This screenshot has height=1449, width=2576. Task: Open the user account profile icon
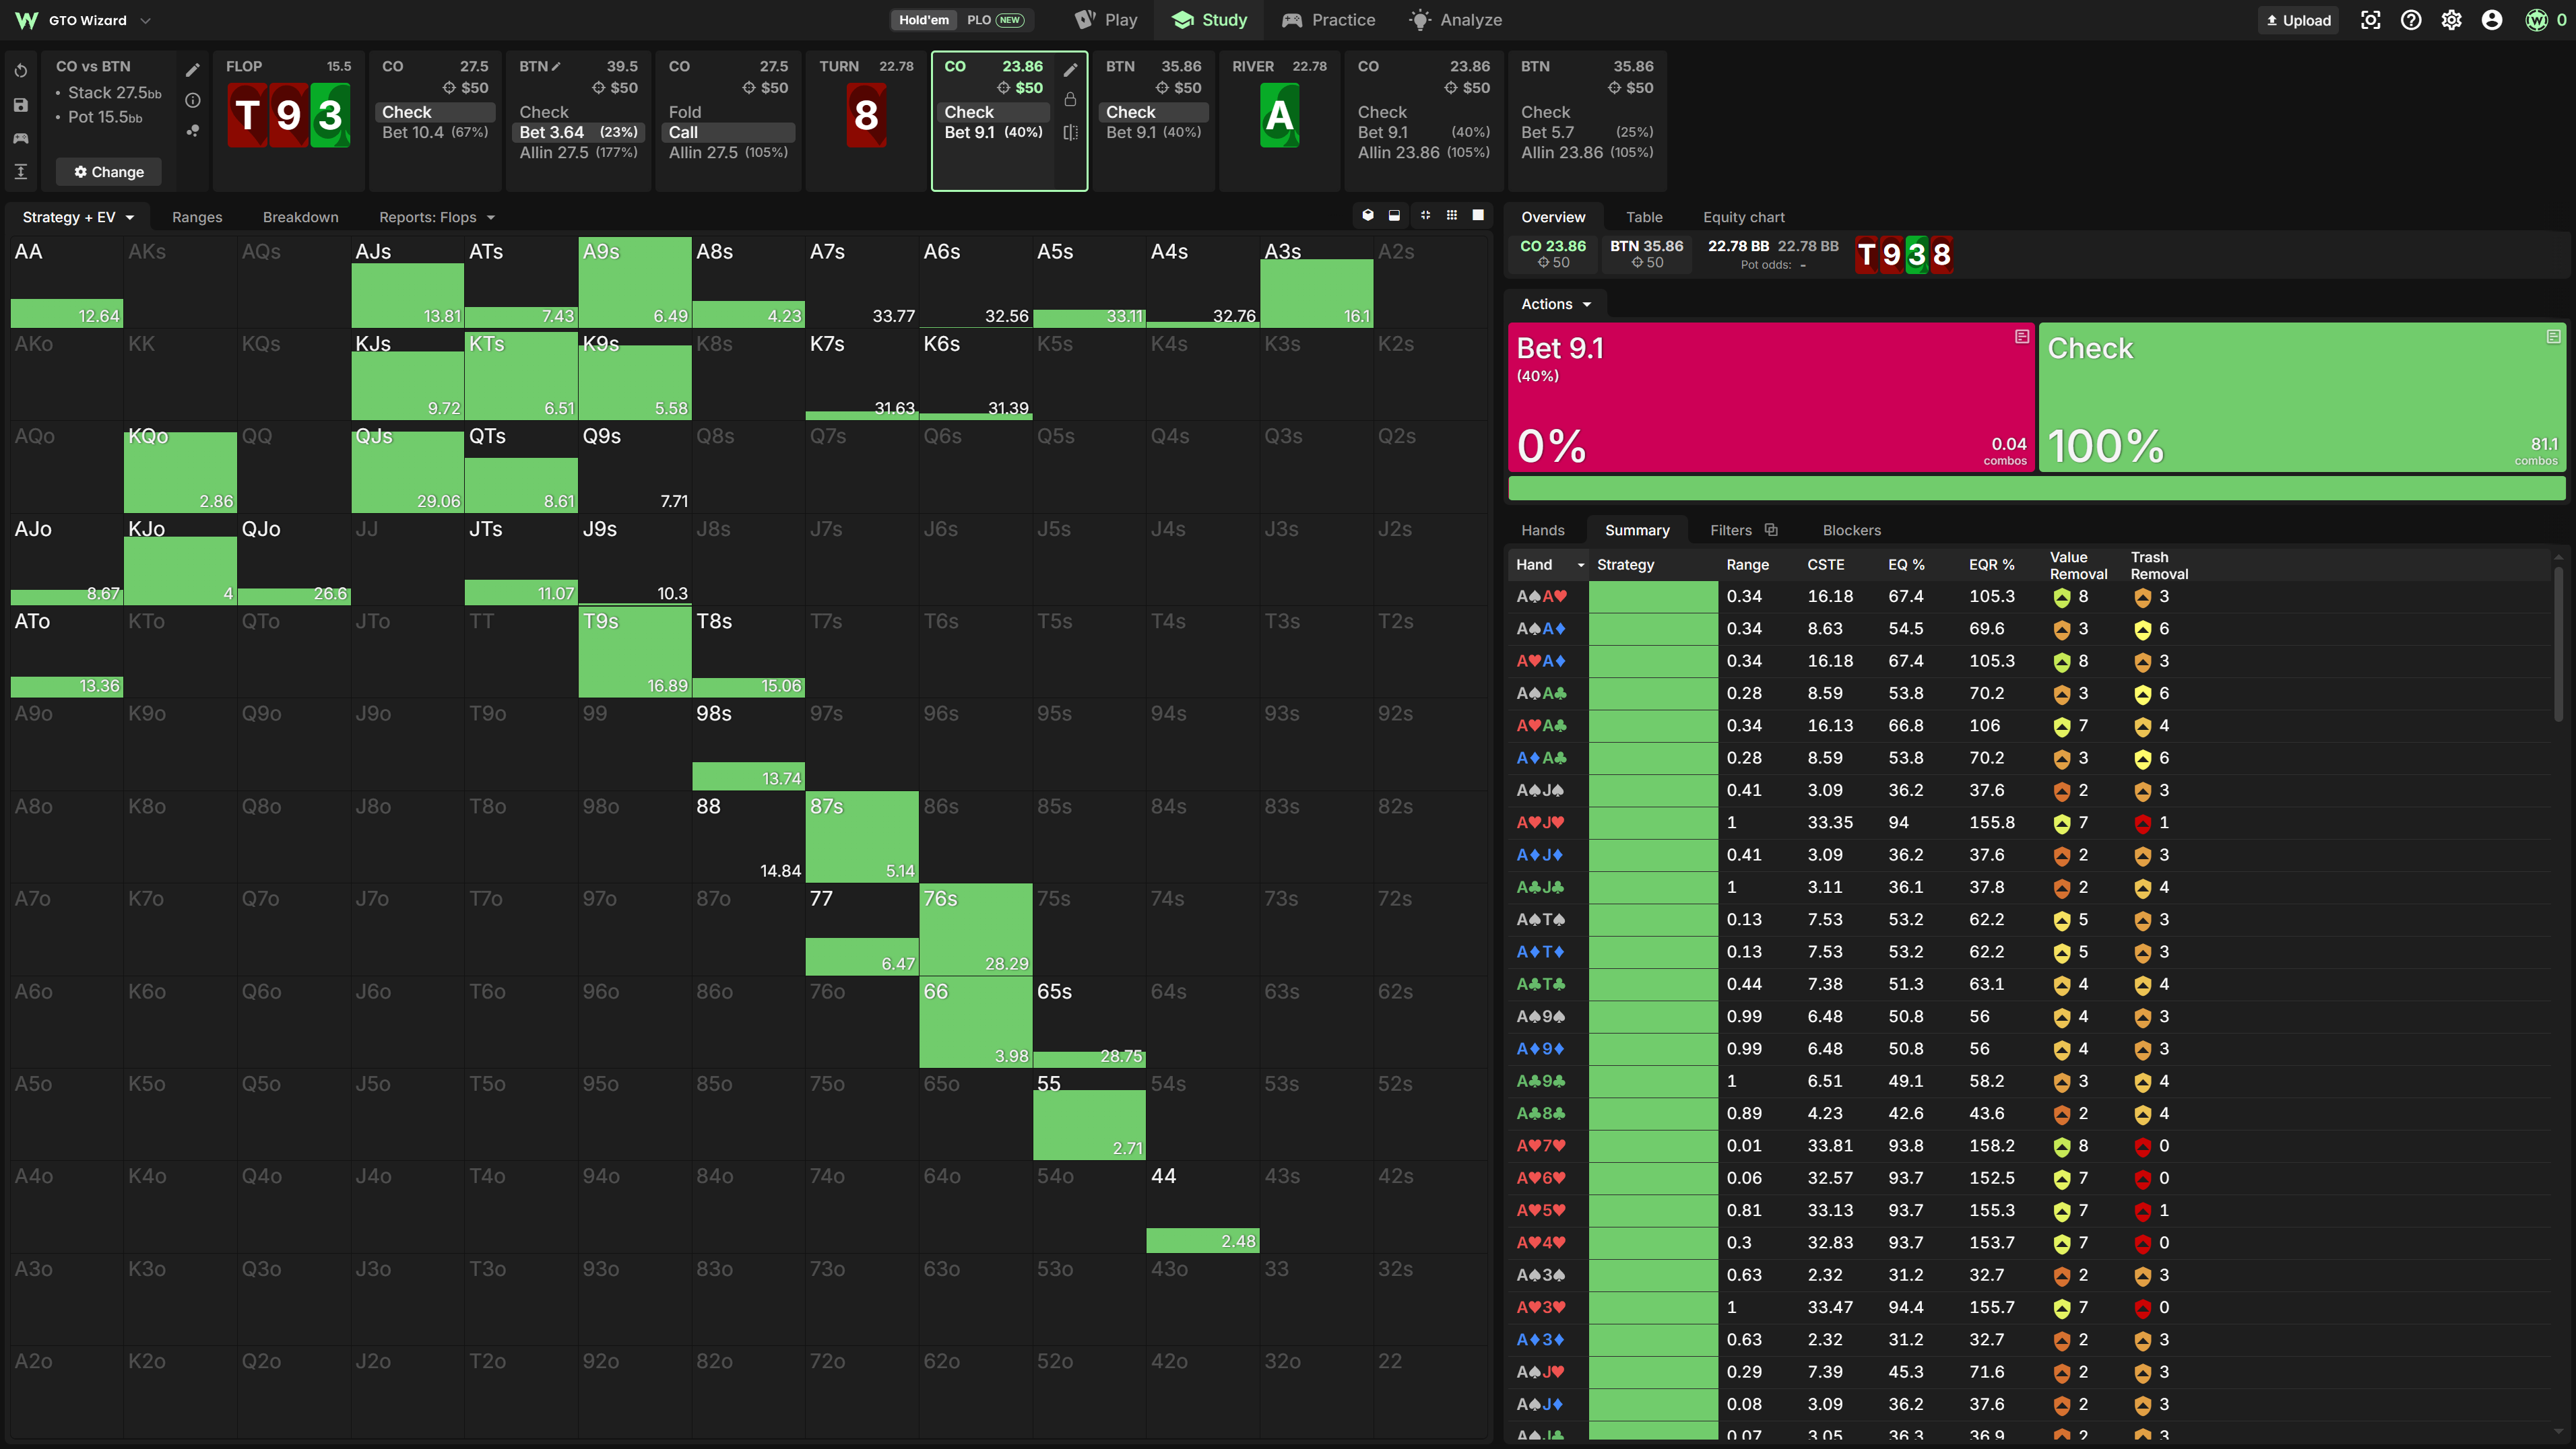2492,20
